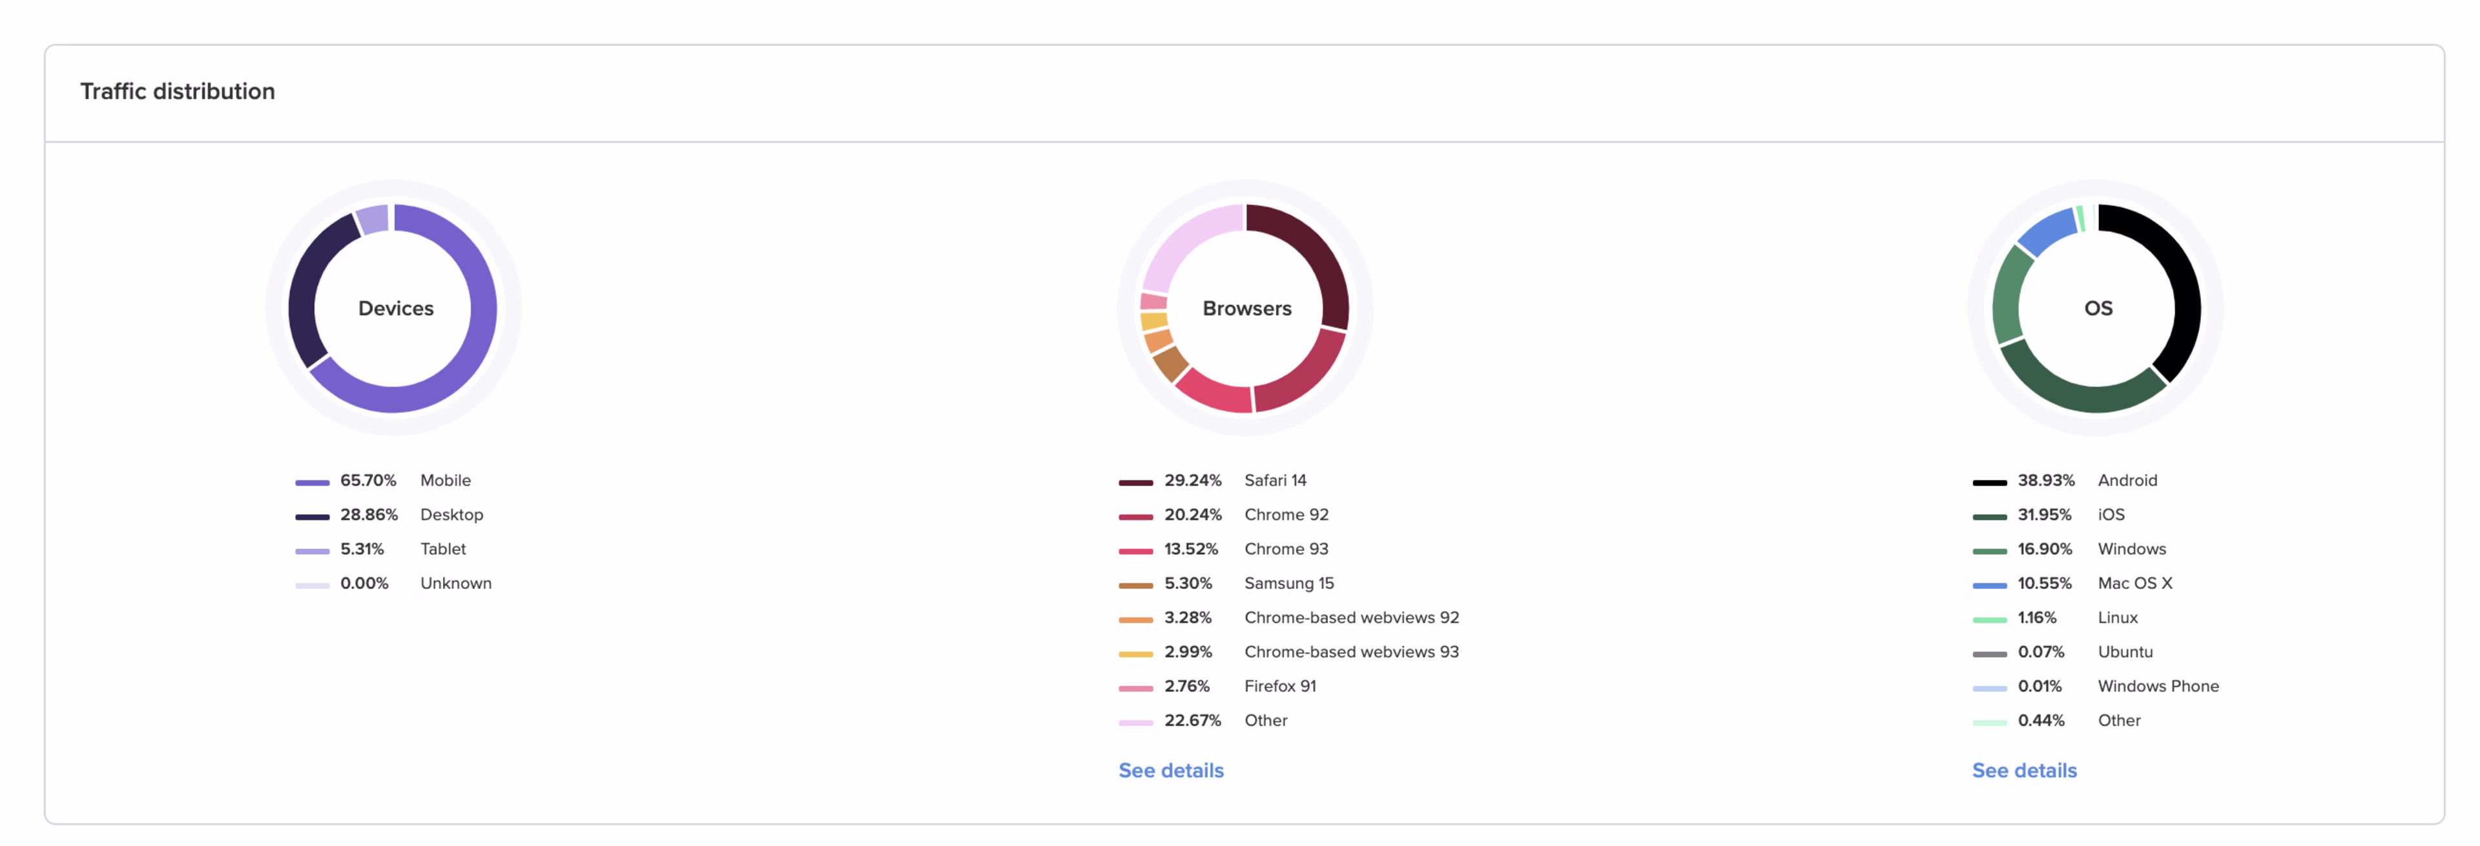Click the iOS legend label
The width and height of the screenshot is (2480, 846).
point(2111,515)
